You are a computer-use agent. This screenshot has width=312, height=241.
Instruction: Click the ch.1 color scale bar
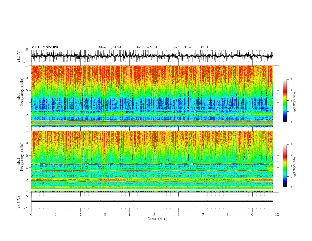(x=285, y=101)
